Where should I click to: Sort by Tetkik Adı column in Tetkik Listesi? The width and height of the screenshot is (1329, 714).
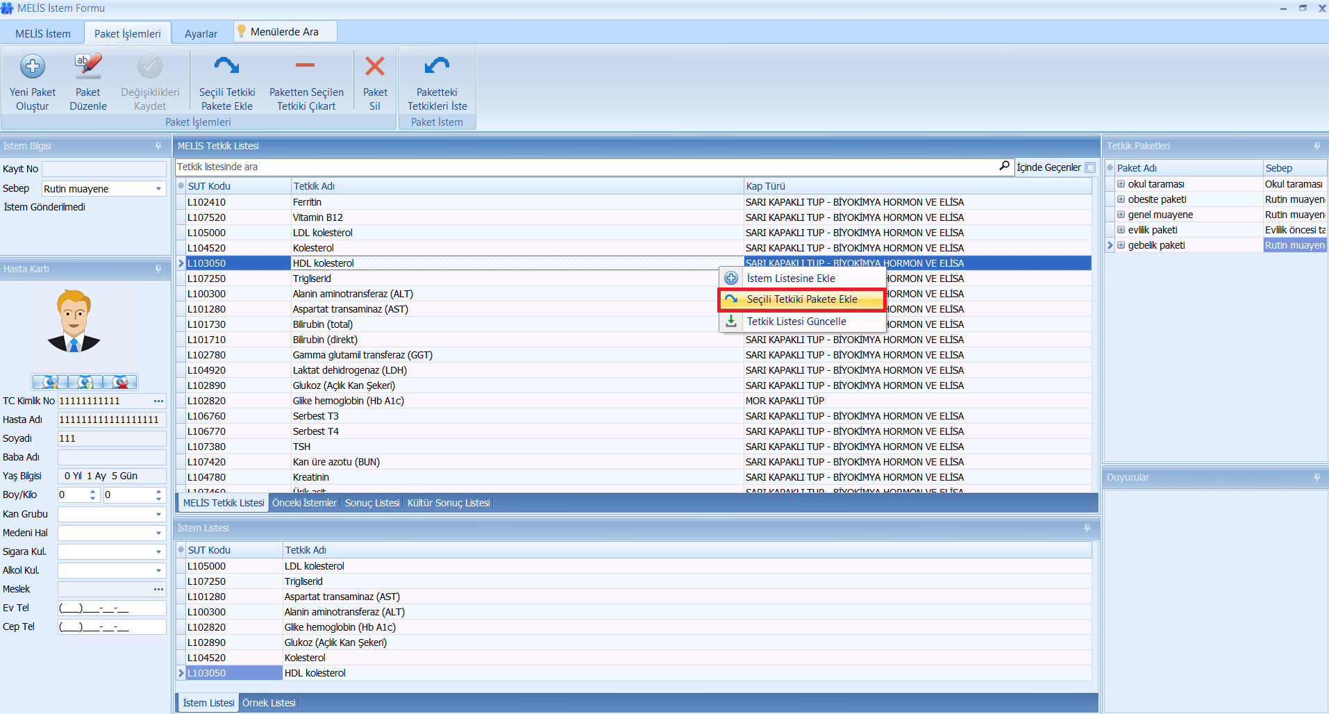(517, 186)
